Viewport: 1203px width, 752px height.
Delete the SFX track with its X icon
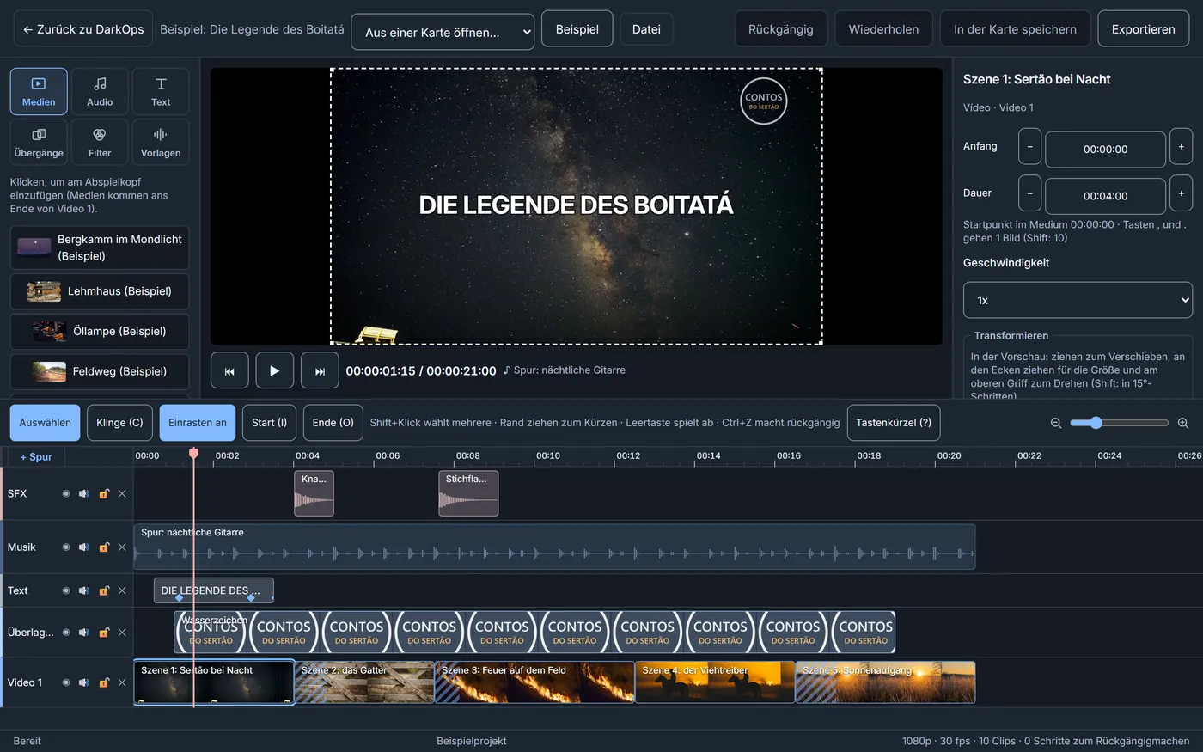tap(122, 494)
